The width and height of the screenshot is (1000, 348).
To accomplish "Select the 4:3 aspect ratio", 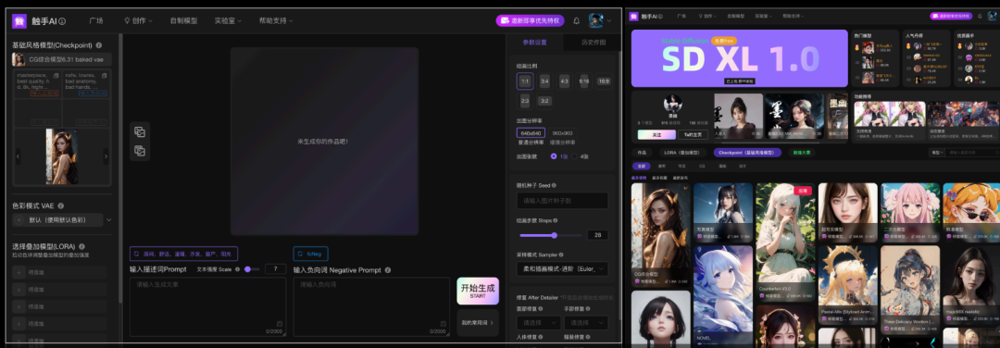I will 565,81.
